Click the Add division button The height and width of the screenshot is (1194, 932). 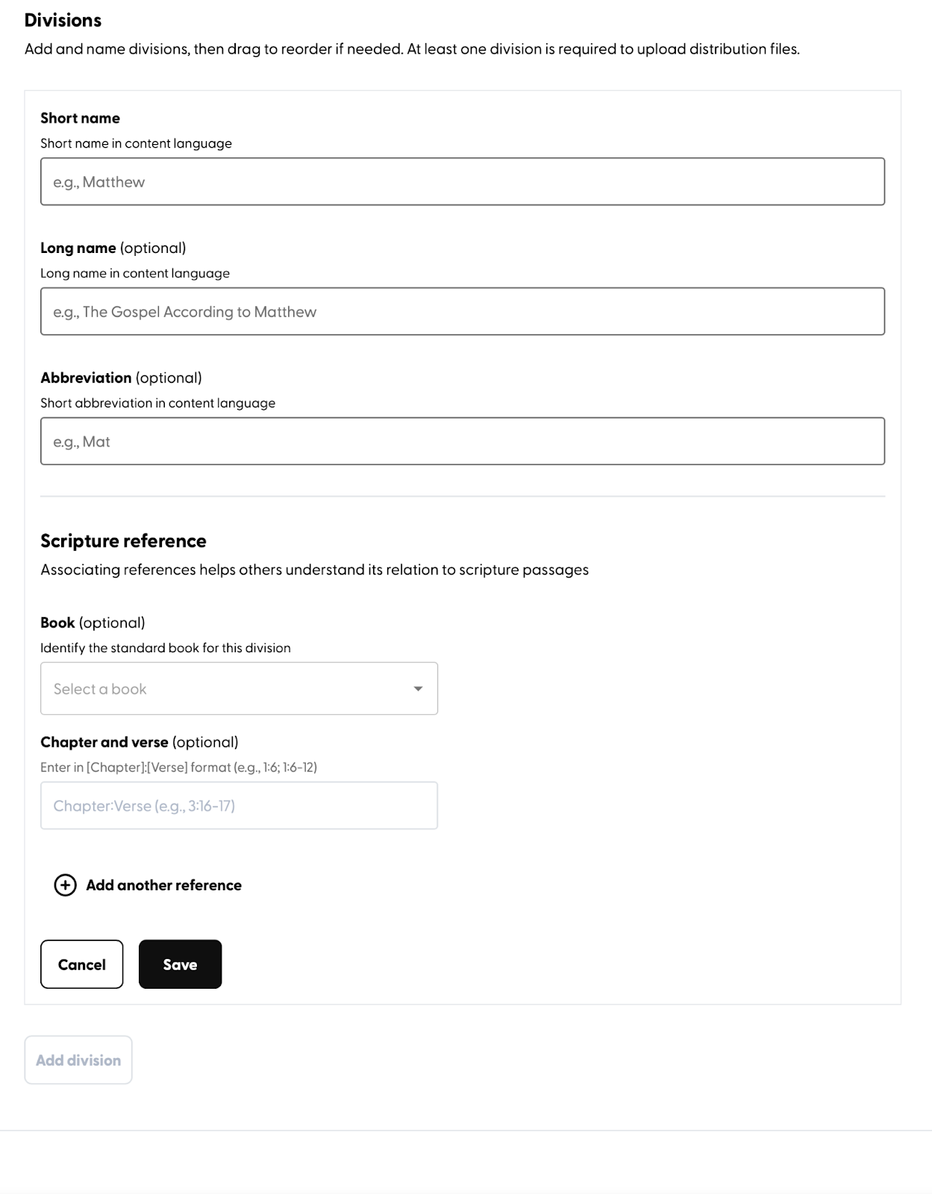78,1060
